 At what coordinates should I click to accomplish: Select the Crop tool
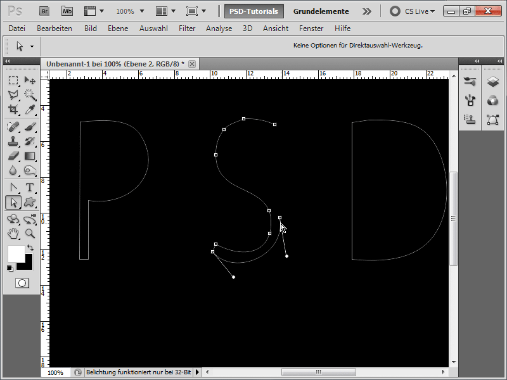tap(13, 110)
